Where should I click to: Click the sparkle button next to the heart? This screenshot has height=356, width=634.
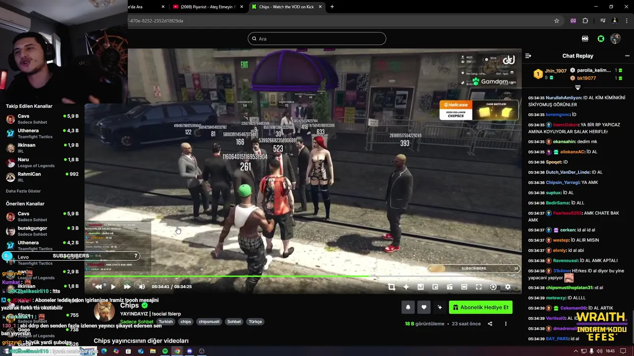[439, 308]
